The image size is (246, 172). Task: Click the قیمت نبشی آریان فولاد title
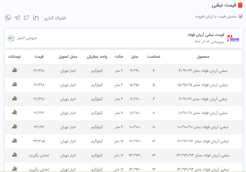[x=206, y=35]
